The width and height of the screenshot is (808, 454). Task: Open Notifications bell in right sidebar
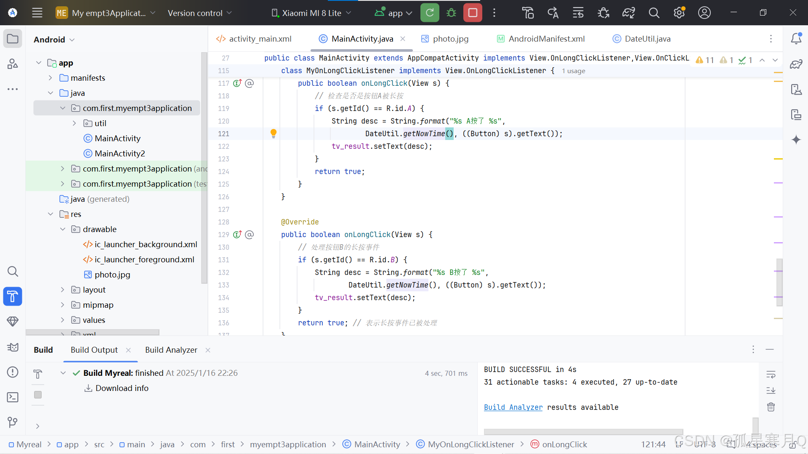796,39
